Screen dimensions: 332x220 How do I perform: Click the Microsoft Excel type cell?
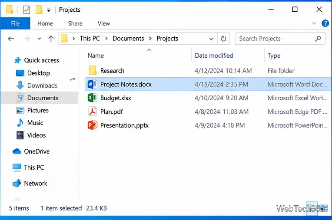click(297, 98)
